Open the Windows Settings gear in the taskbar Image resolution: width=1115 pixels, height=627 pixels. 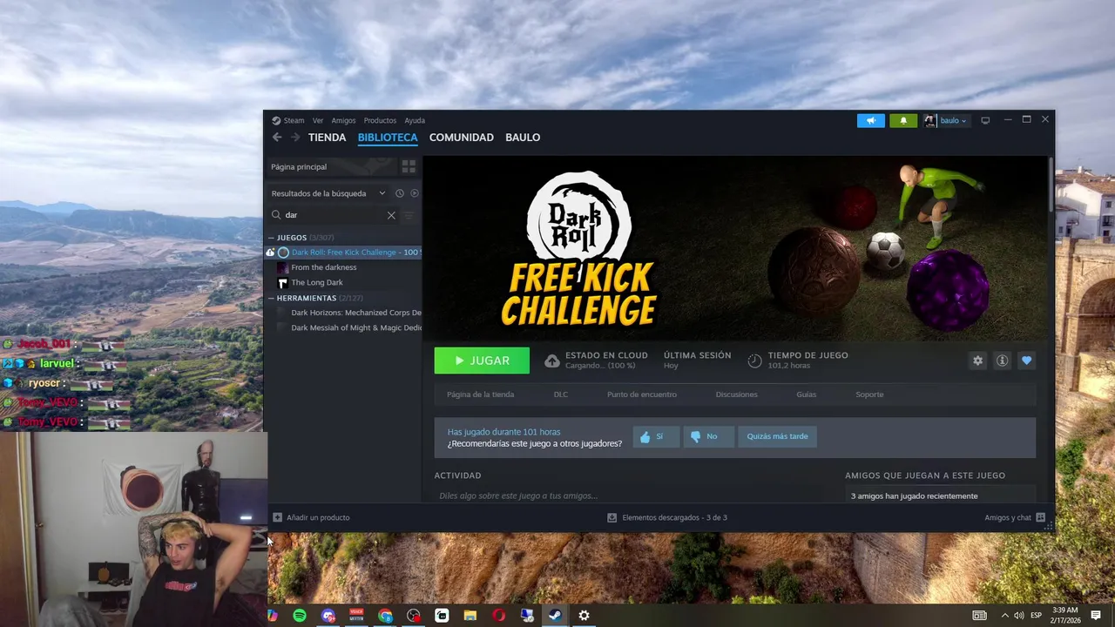point(584,616)
